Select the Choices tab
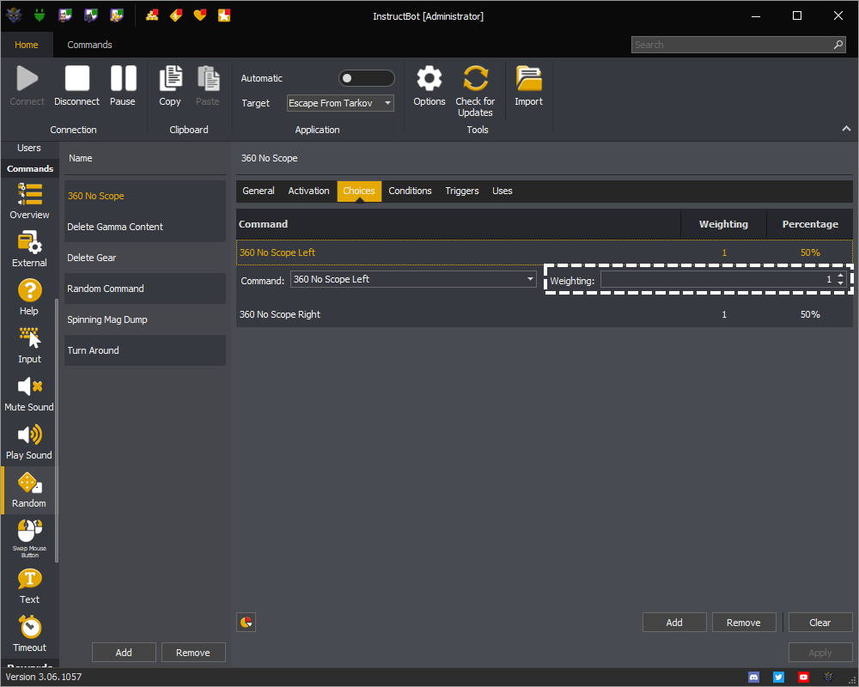859x687 pixels. [x=359, y=191]
